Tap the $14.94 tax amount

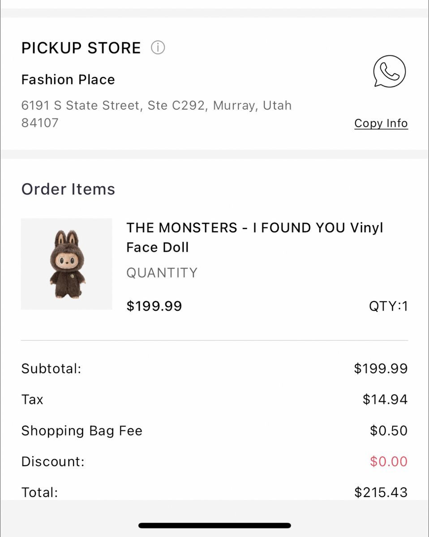[x=385, y=399]
